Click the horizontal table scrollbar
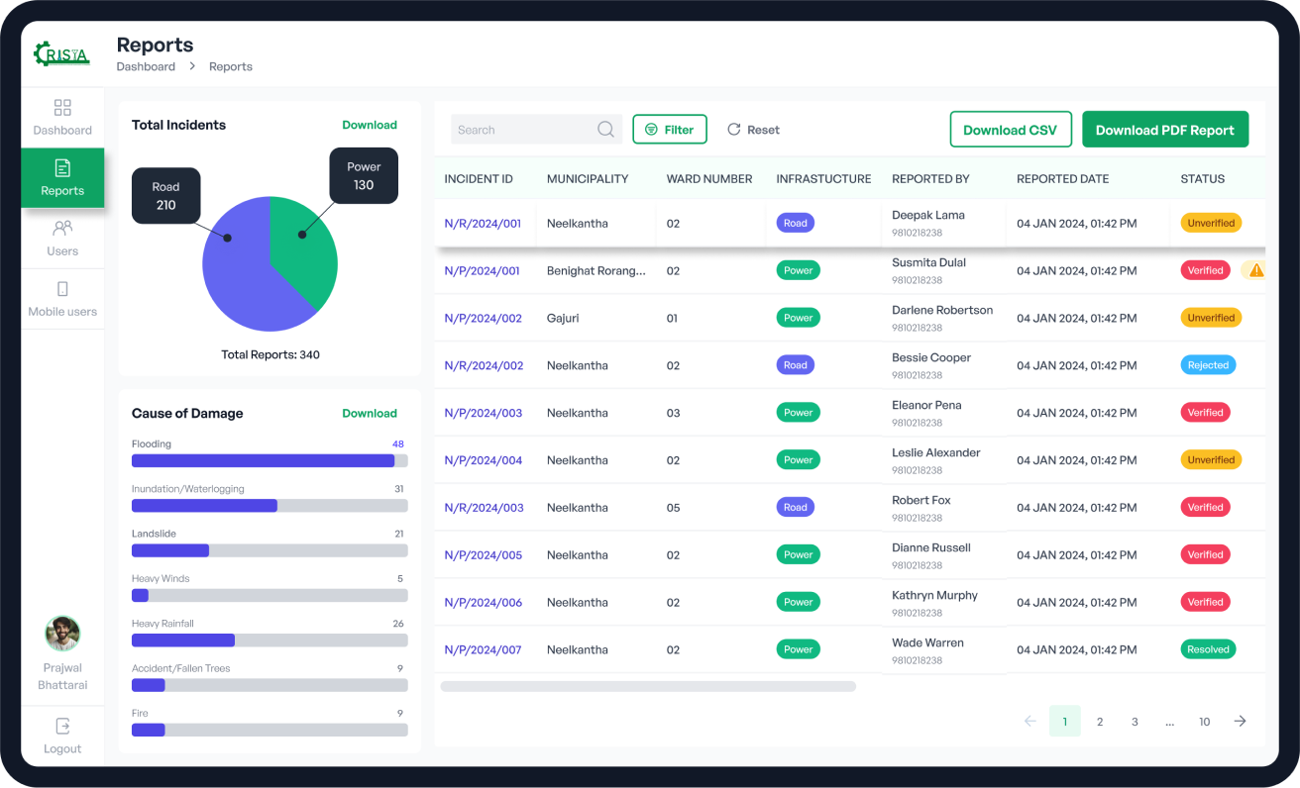The height and width of the screenshot is (788, 1300). [648, 686]
